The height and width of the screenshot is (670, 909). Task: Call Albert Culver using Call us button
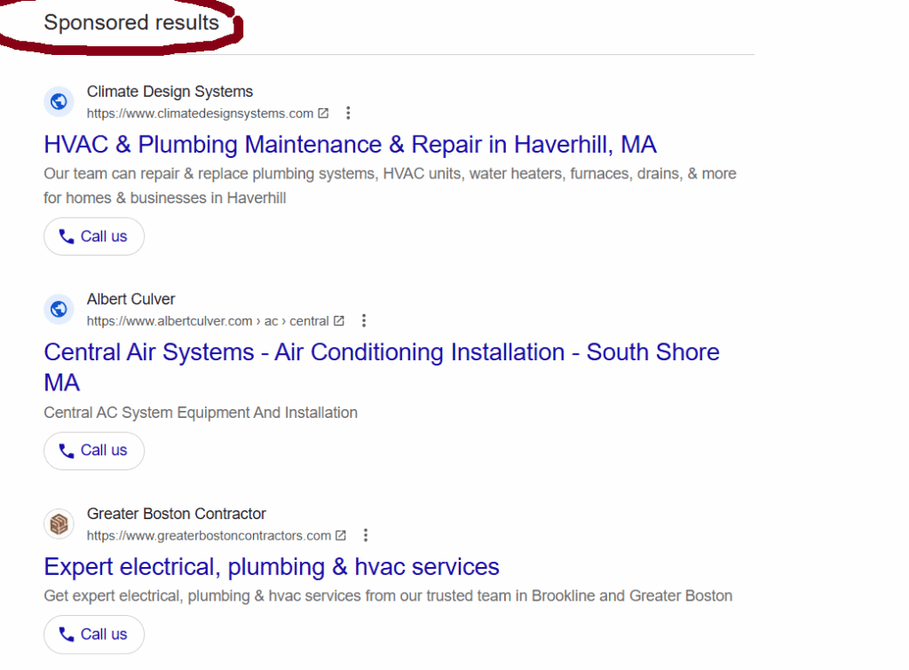(x=94, y=450)
